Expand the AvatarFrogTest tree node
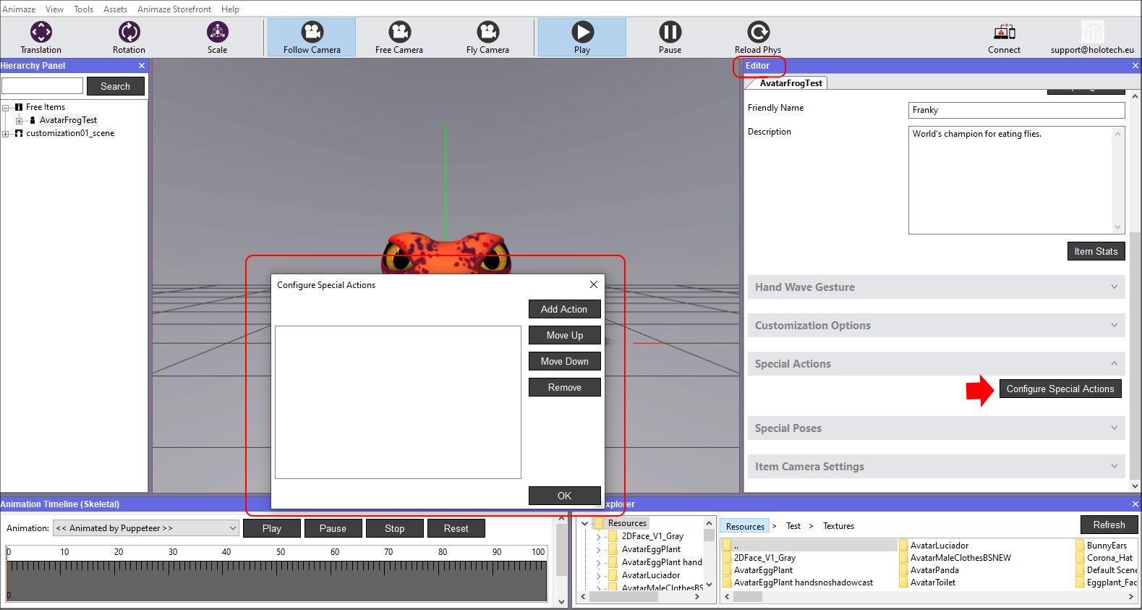Screen dimensions: 1142x610 tap(20, 121)
